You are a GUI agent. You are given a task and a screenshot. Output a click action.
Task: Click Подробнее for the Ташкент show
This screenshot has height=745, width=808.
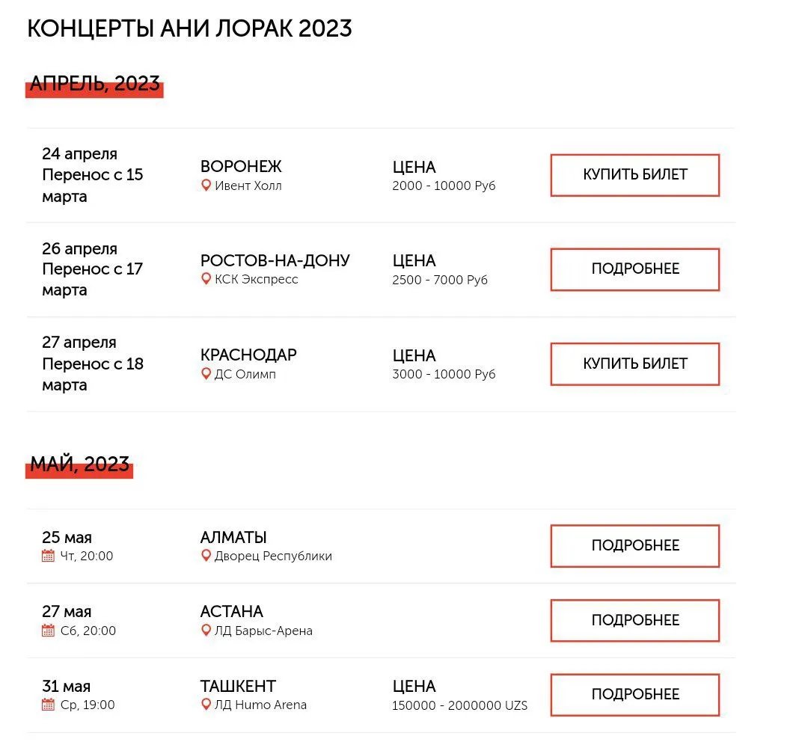pos(634,694)
